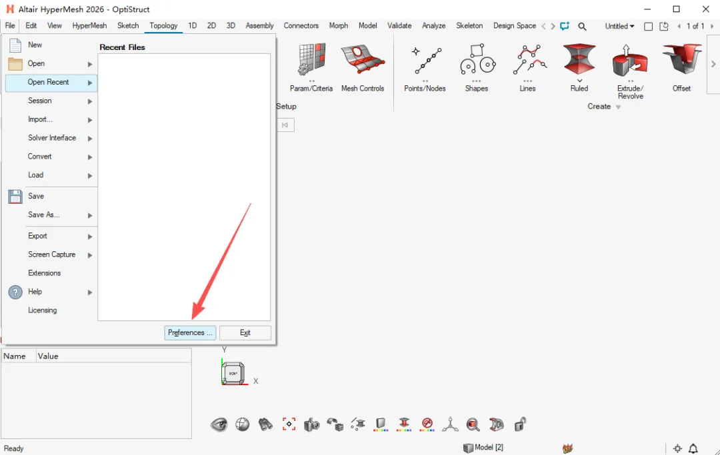This screenshot has height=455, width=720.
Task: Open the Validate ribbon tab
Action: tap(399, 26)
